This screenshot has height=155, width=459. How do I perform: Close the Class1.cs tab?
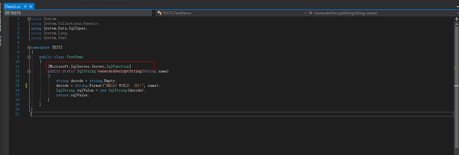pyautogui.click(x=31, y=7)
